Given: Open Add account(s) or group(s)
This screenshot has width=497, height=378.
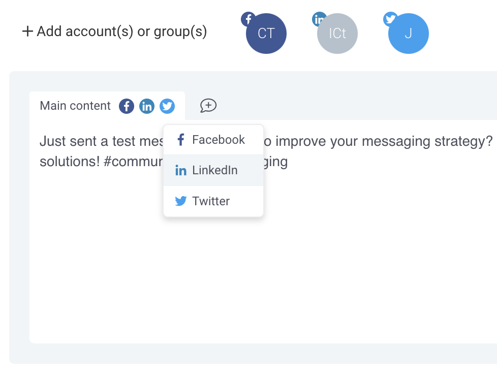Looking at the screenshot, I should [x=114, y=31].
